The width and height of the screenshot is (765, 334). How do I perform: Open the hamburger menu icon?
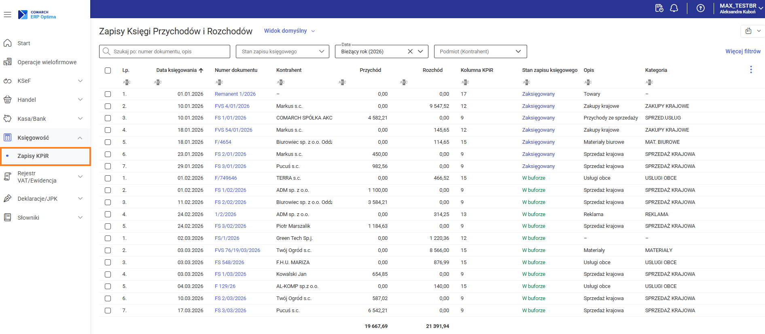(7, 15)
